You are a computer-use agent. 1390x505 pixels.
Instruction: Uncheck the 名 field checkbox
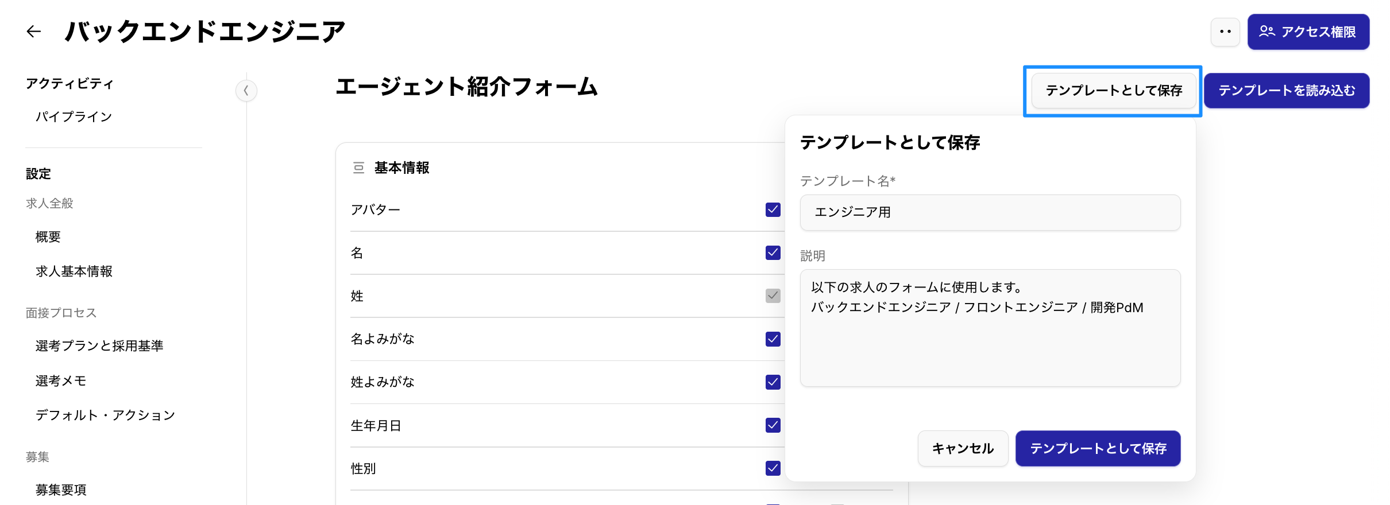click(773, 252)
